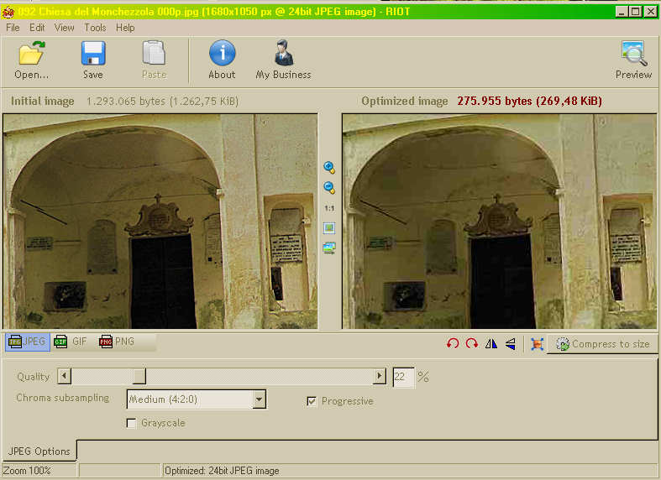Click the Quality slider left arrow
This screenshot has width=661, height=480.
pyautogui.click(x=64, y=376)
